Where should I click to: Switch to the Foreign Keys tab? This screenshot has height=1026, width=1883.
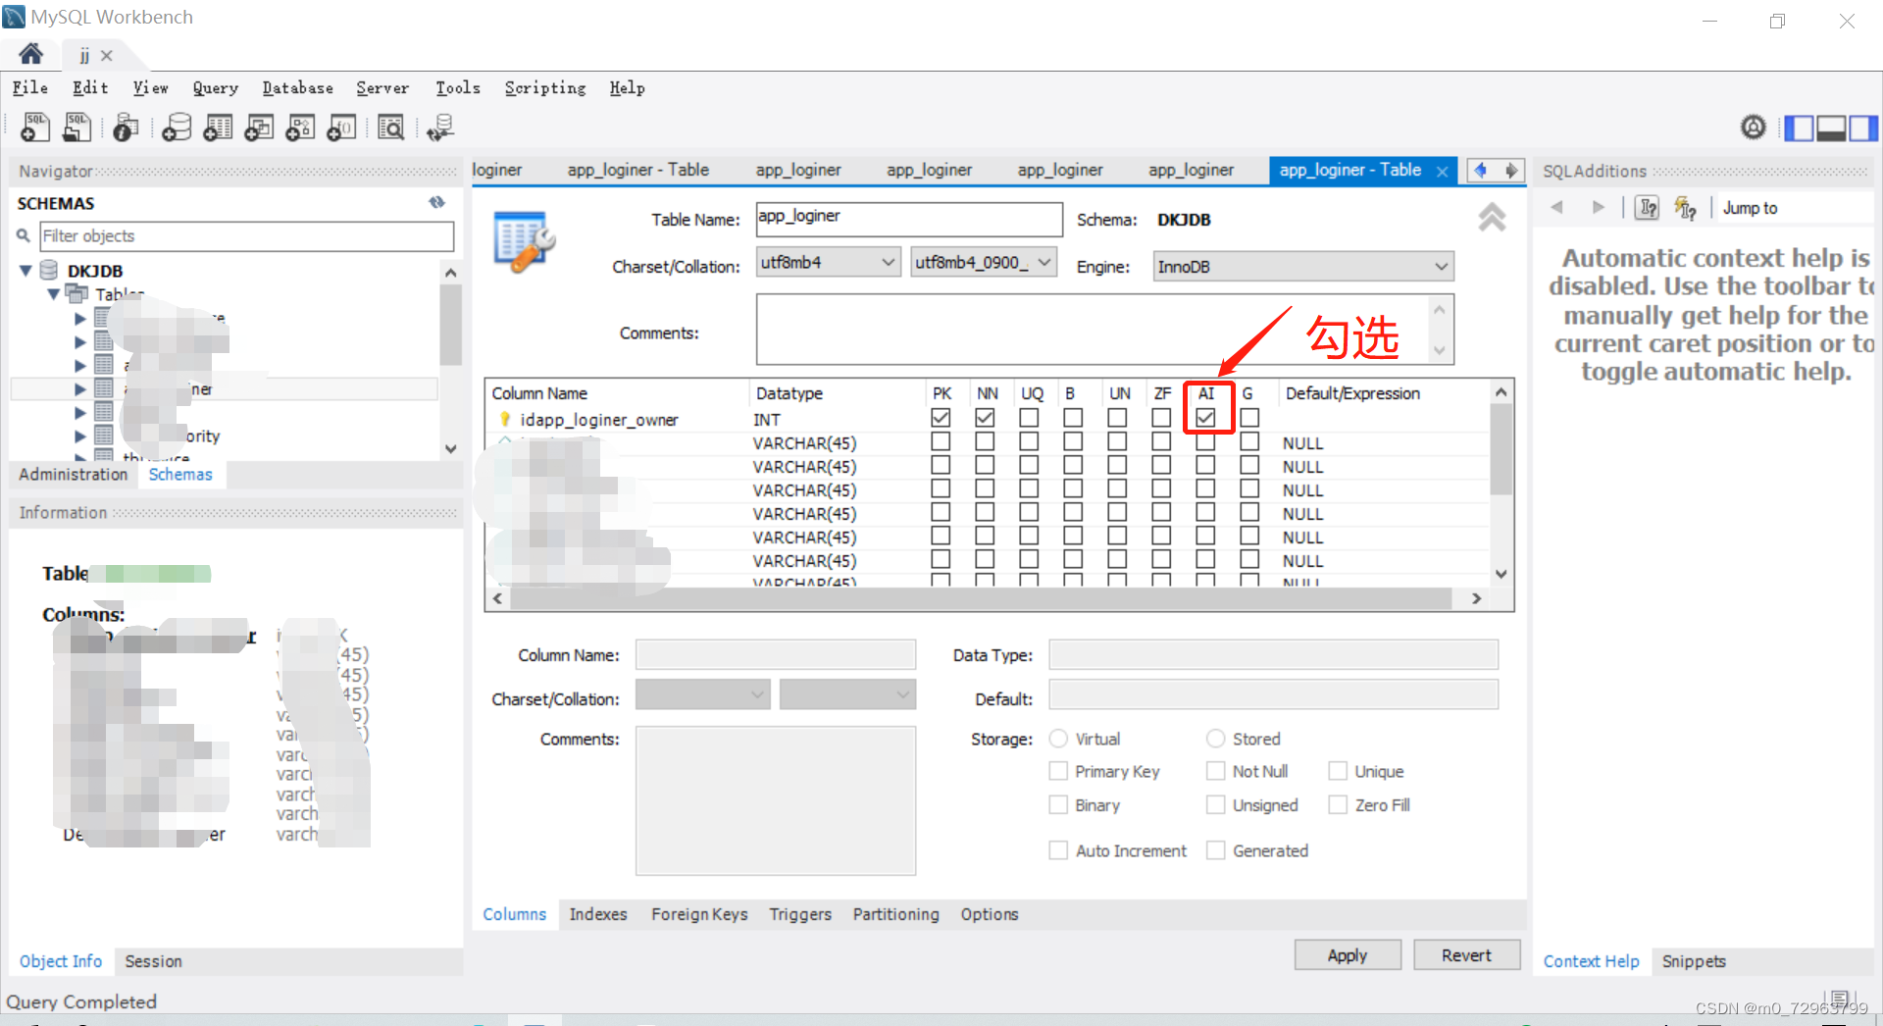(698, 914)
